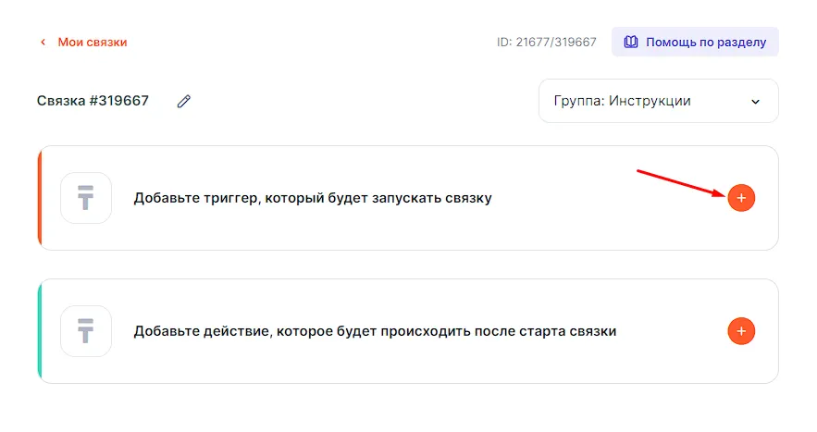This screenshot has width=817, height=432.
Task: Click the ID 21677/319667 label
Action: click(546, 43)
